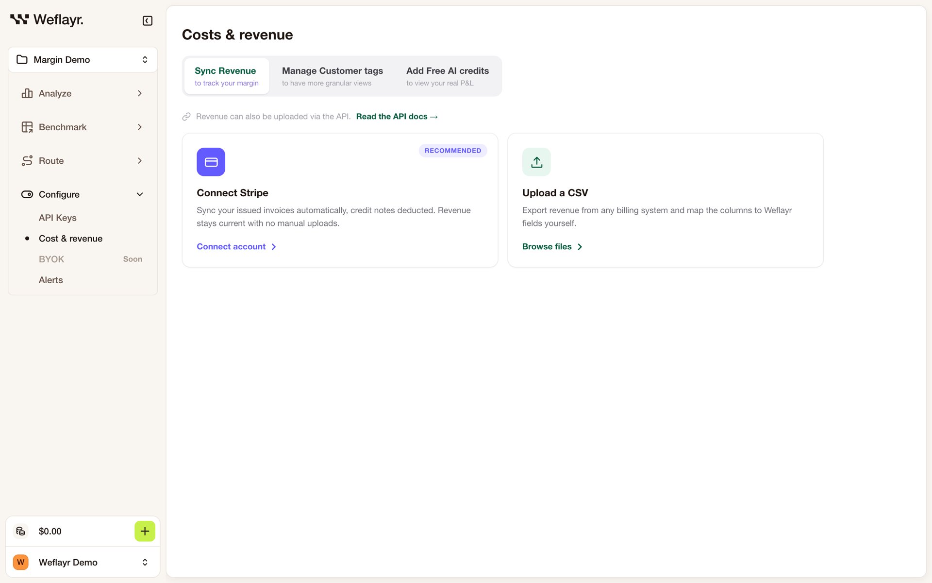Click the Weflayr logo
Viewport: 932px width, 583px height.
47,20
